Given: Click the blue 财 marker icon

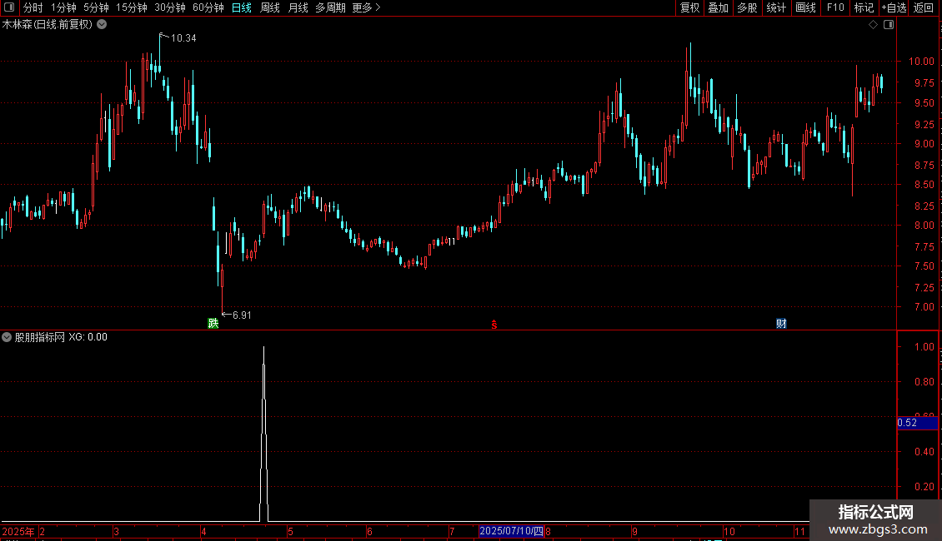Looking at the screenshot, I should (x=781, y=324).
